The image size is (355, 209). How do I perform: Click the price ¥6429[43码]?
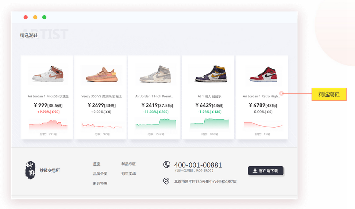209,105
